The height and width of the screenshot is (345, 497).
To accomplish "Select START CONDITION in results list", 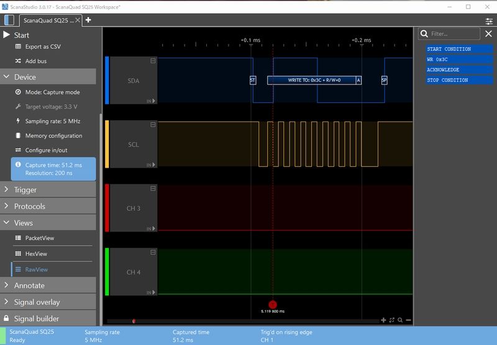I will tap(459, 49).
